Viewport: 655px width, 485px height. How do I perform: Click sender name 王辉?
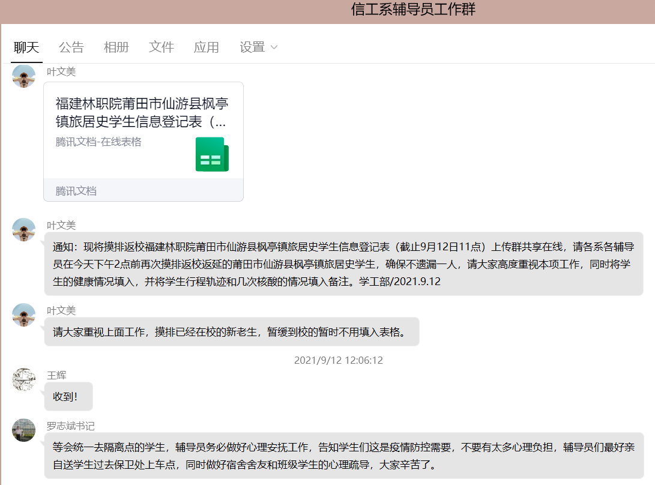(56, 375)
